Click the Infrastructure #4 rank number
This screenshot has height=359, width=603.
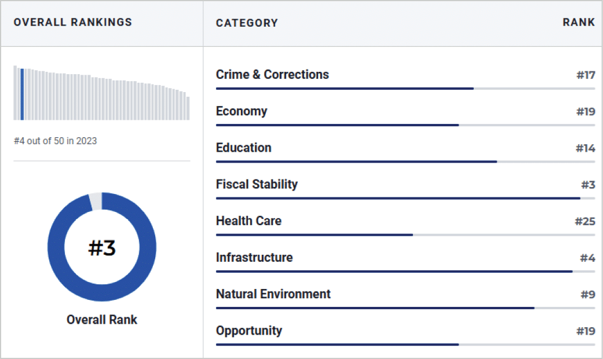click(587, 258)
